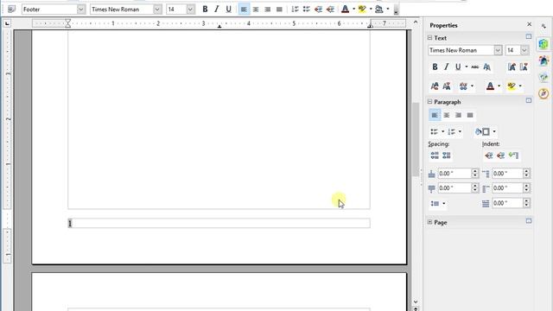
Task: Increase paragraph spacing in sidebar
Action: (435, 155)
